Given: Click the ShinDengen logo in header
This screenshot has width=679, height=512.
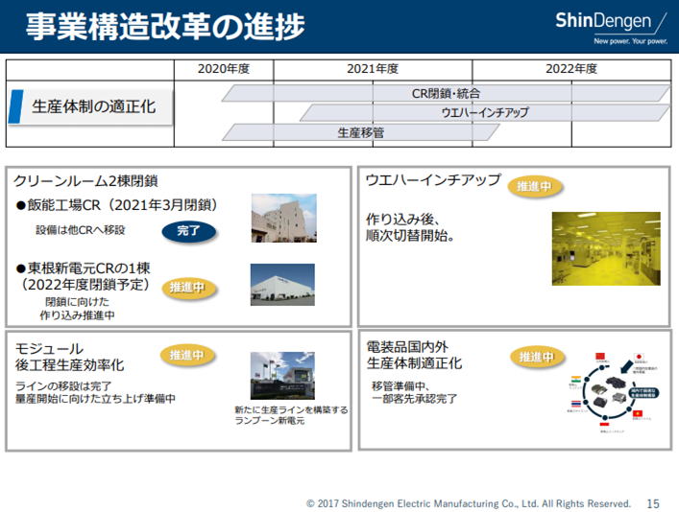Looking at the screenshot, I should tap(611, 27).
